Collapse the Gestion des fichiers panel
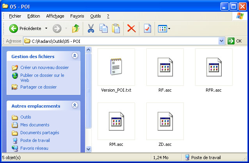Image resolution: width=249 pixels, height=163 pixels. click(75, 55)
